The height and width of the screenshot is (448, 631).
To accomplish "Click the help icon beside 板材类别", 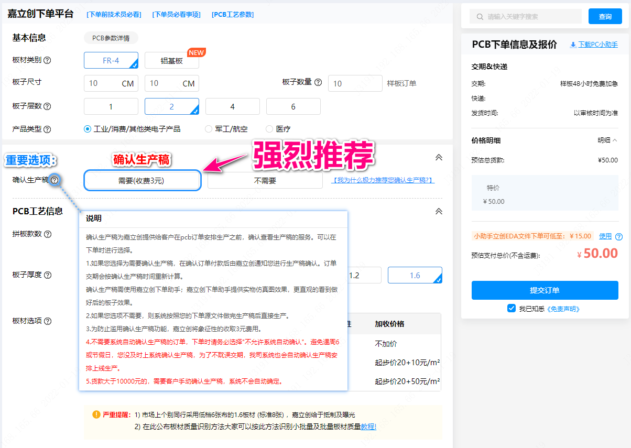I will [47, 60].
